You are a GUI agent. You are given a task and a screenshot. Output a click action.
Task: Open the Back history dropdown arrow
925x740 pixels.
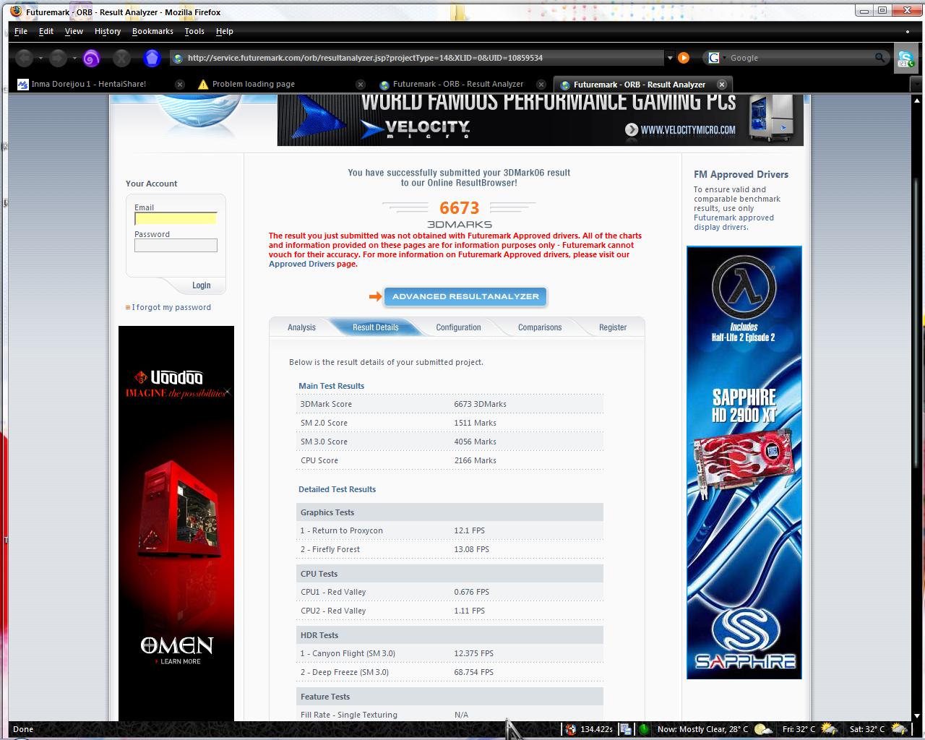(x=40, y=59)
